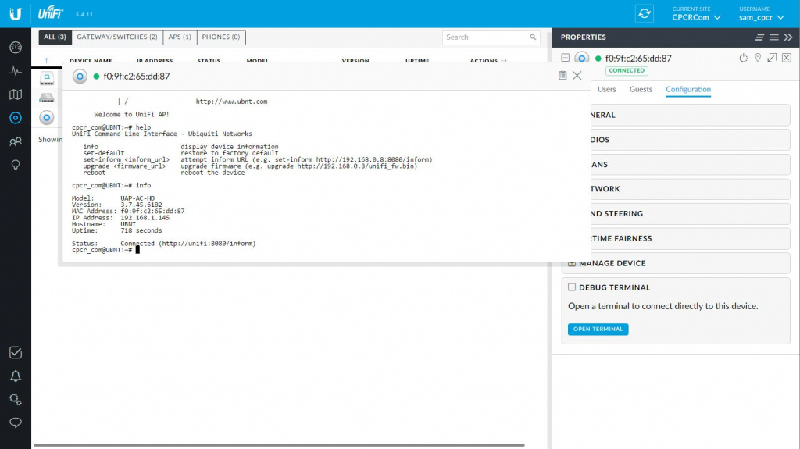Filter devices by Gateway/Switches
The height and width of the screenshot is (449, 800).
(x=116, y=37)
